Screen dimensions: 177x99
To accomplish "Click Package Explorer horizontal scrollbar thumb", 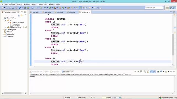I will tap(12, 94).
